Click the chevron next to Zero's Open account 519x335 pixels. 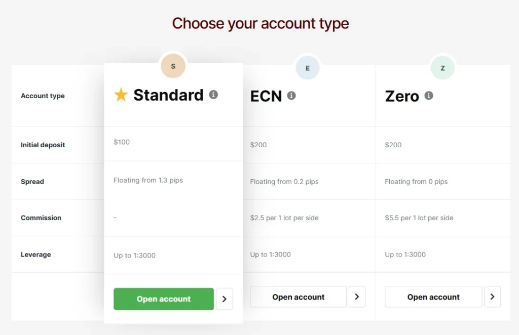coord(492,297)
